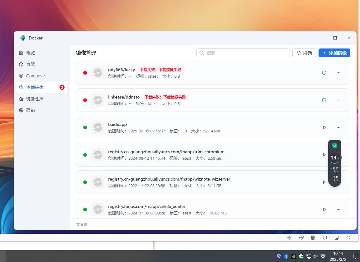Click baiduapp image name
Image resolution: width=360 pixels, height=262 pixels.
[117, 124]
